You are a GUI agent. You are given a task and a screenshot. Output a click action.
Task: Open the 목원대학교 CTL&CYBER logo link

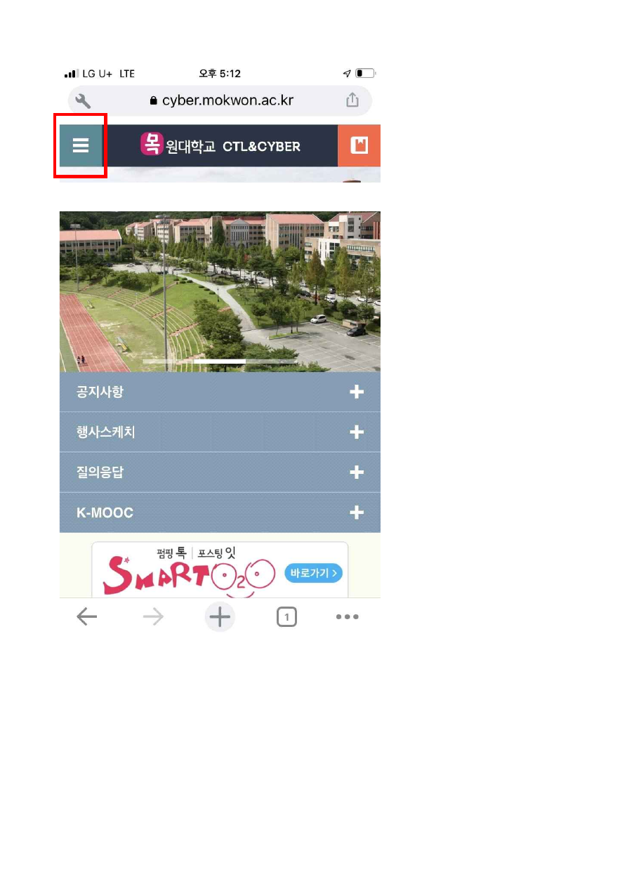pos(220,145)
